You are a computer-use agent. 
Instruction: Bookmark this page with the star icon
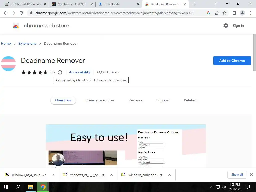(224, 13)
